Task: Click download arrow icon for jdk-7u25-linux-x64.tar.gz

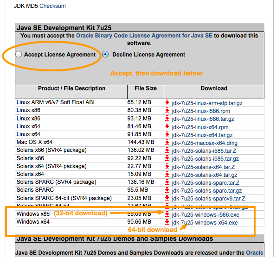Action: click(167, 135)
